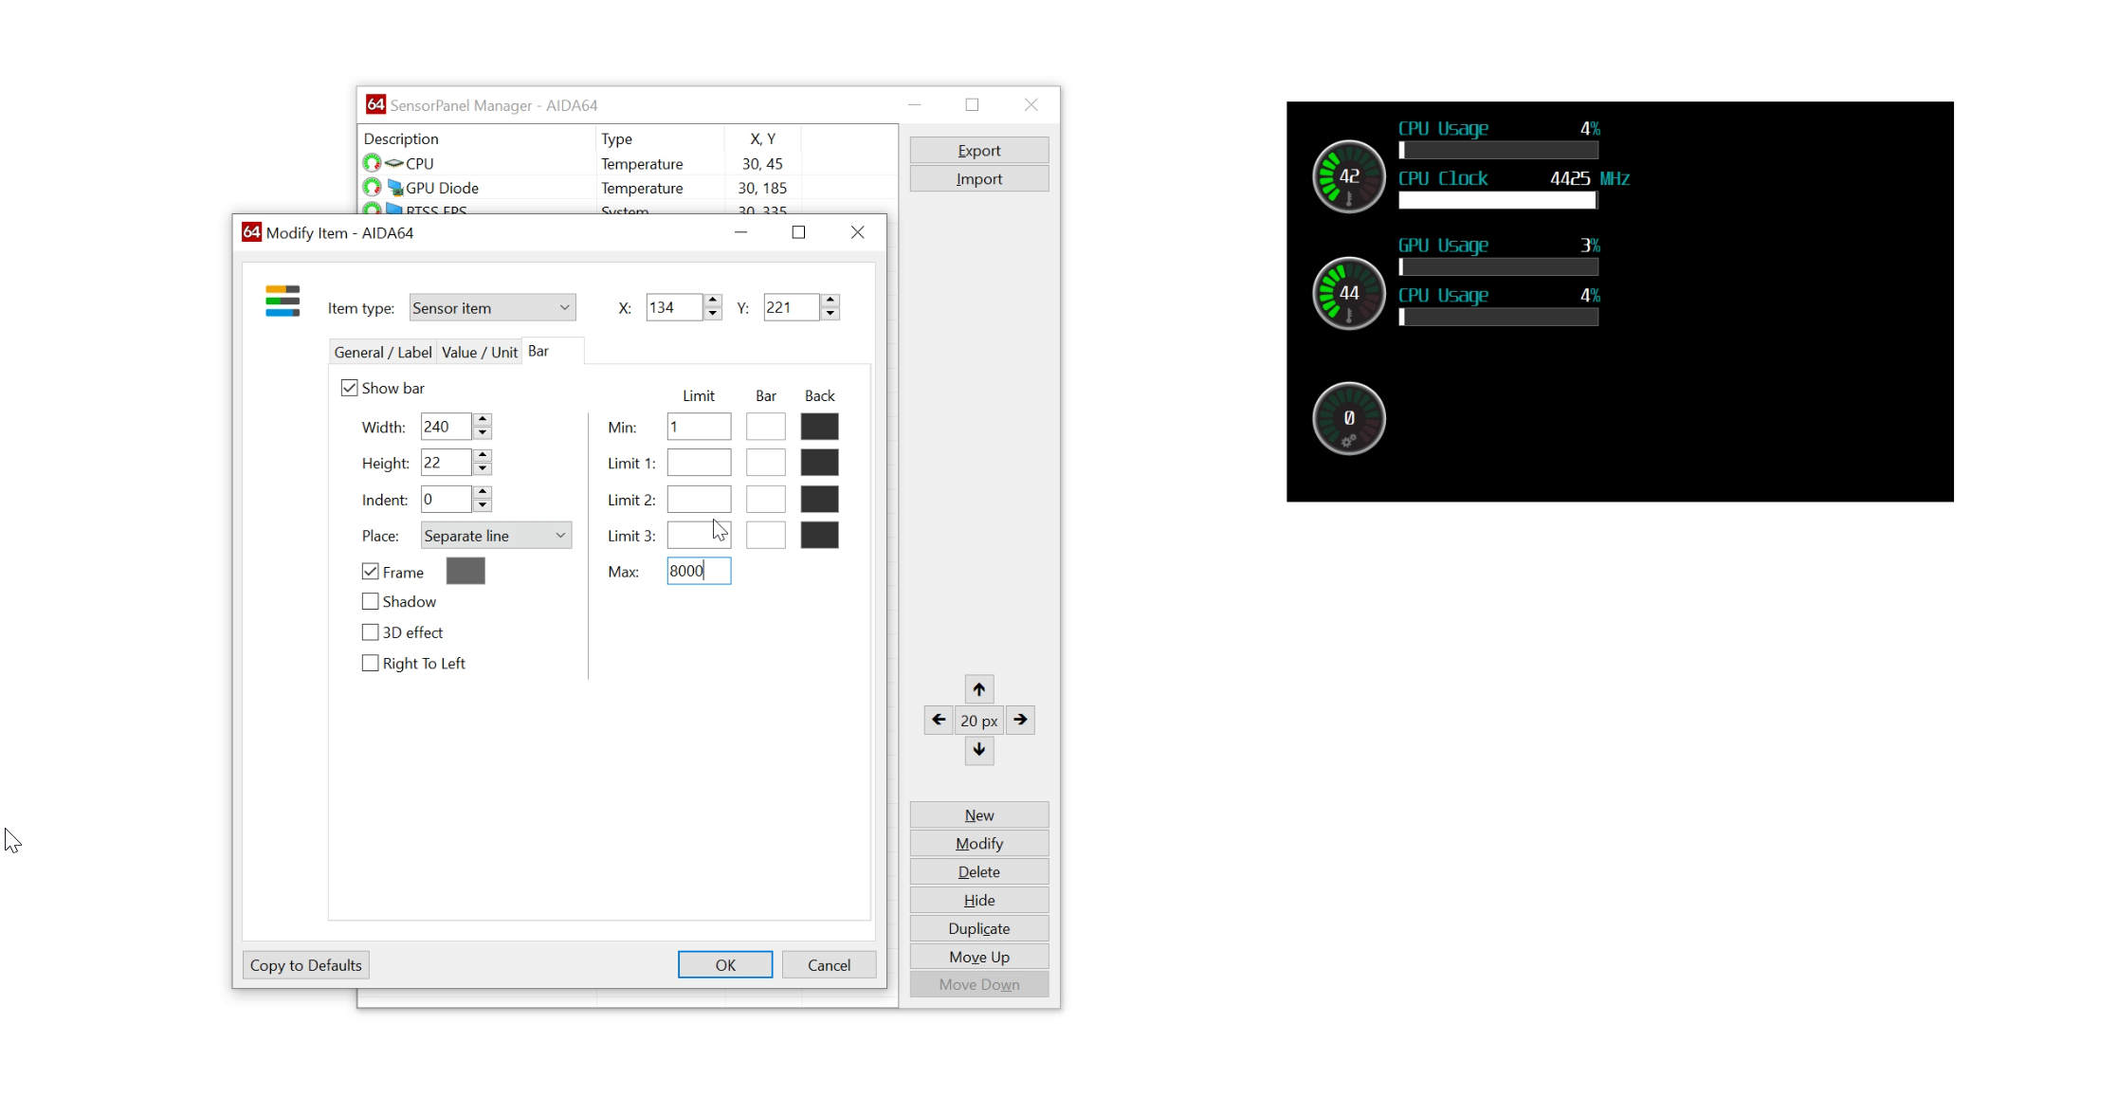Open the Place dropdown set to Separate line
Screen dimensions: 2117x1115
click(496, 536)
